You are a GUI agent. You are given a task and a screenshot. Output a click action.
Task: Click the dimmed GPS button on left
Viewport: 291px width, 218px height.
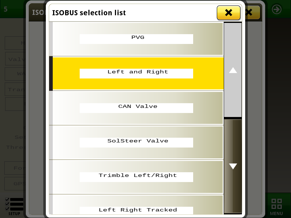pos(15,183)
